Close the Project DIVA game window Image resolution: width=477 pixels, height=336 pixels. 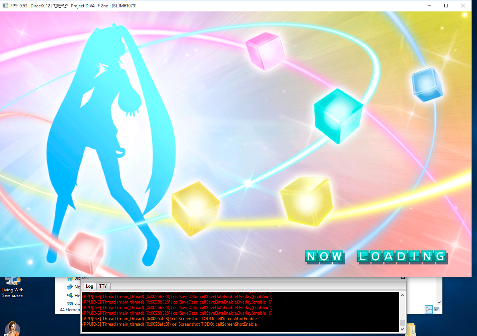point(463,6)
